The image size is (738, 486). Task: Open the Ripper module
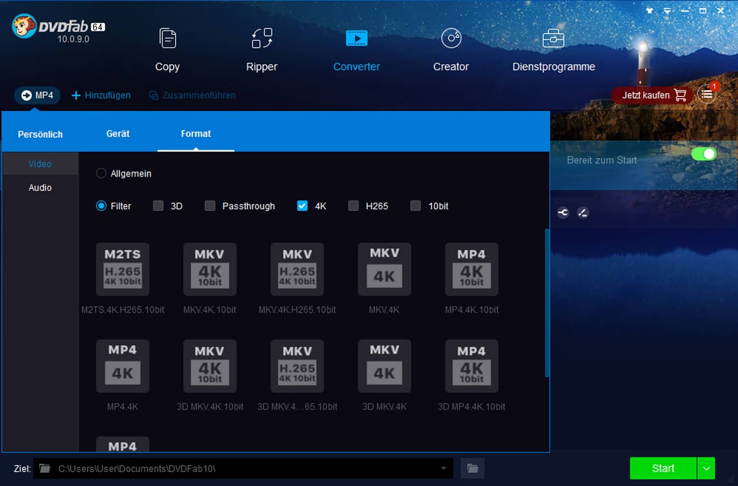(x=262, y=50)
